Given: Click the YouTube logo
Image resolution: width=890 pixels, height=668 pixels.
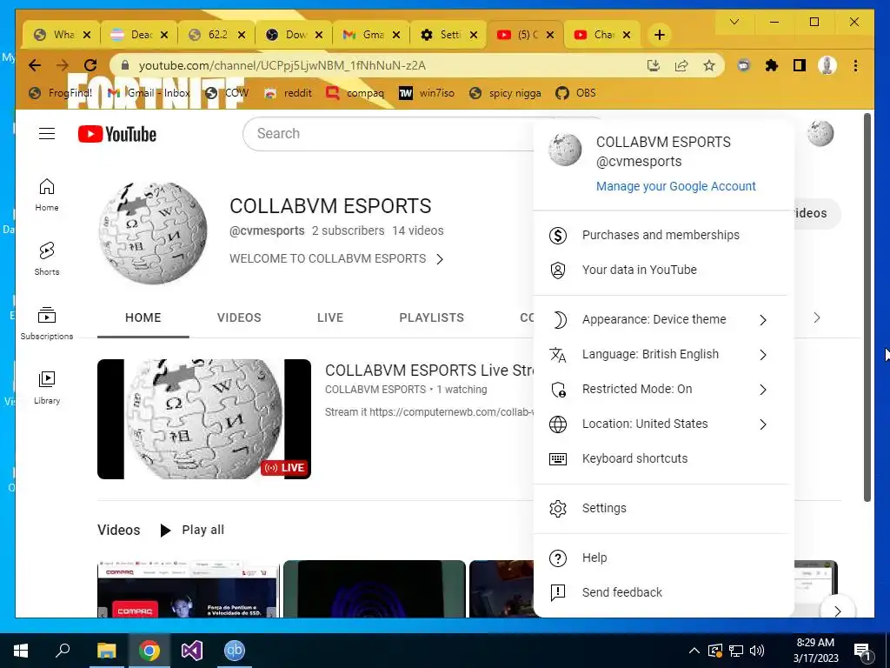Looking at the screenshot, I should (x=117, y=134).
